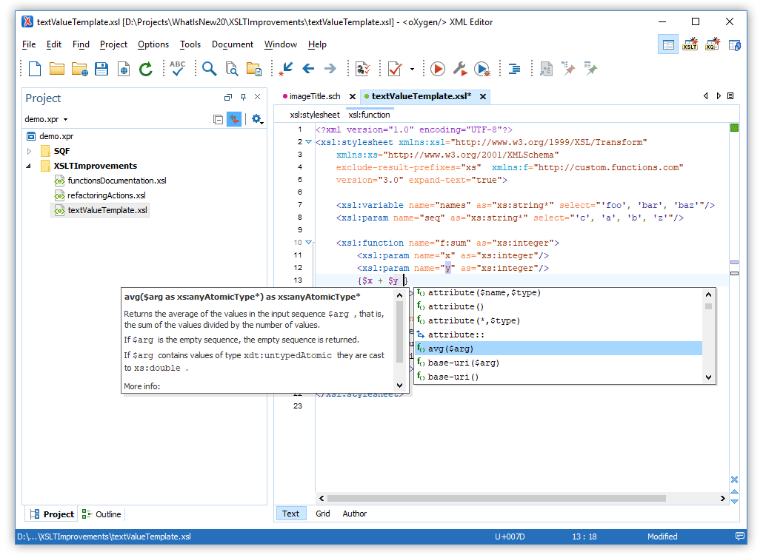Select the Project view tab
Image resolution: width=763 pixels, height=555 pixels.
pos(52,514)
